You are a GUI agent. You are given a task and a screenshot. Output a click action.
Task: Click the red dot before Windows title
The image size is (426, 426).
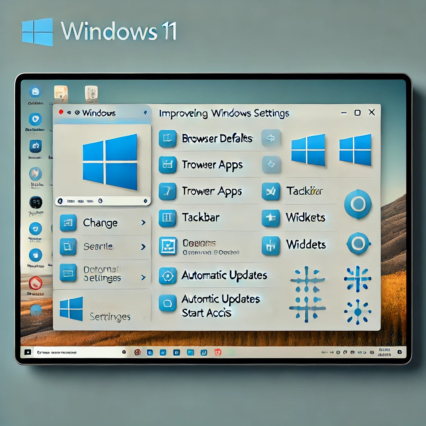[x=61, y=112]
